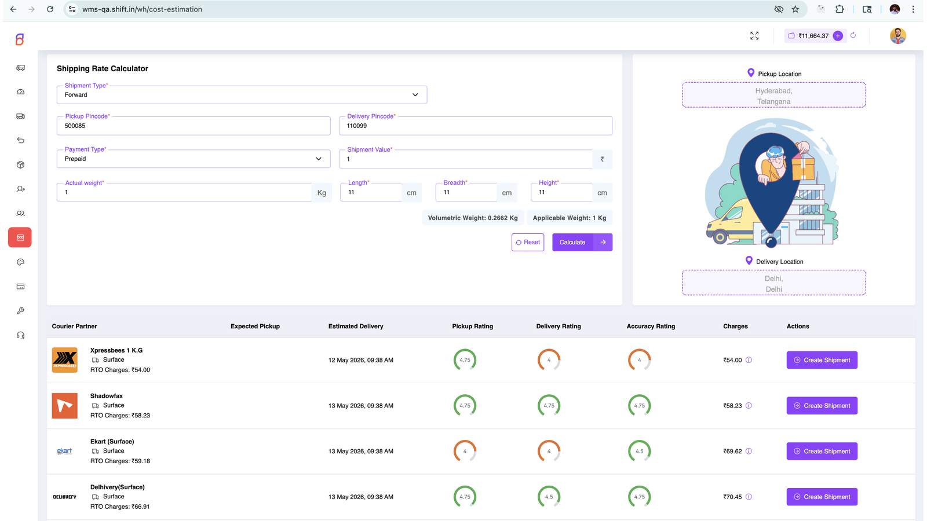Click the Delivery Pincode field
Screen dimensions: 927x521
(x=476, y=126)
